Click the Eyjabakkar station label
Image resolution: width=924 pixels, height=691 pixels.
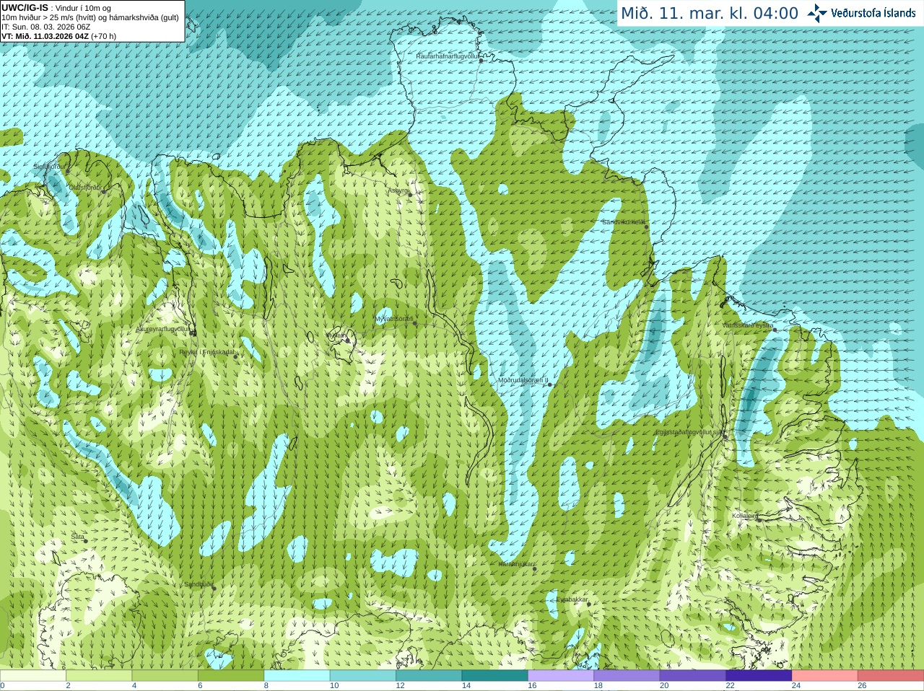pyautogui.click(x=572, y=599)
